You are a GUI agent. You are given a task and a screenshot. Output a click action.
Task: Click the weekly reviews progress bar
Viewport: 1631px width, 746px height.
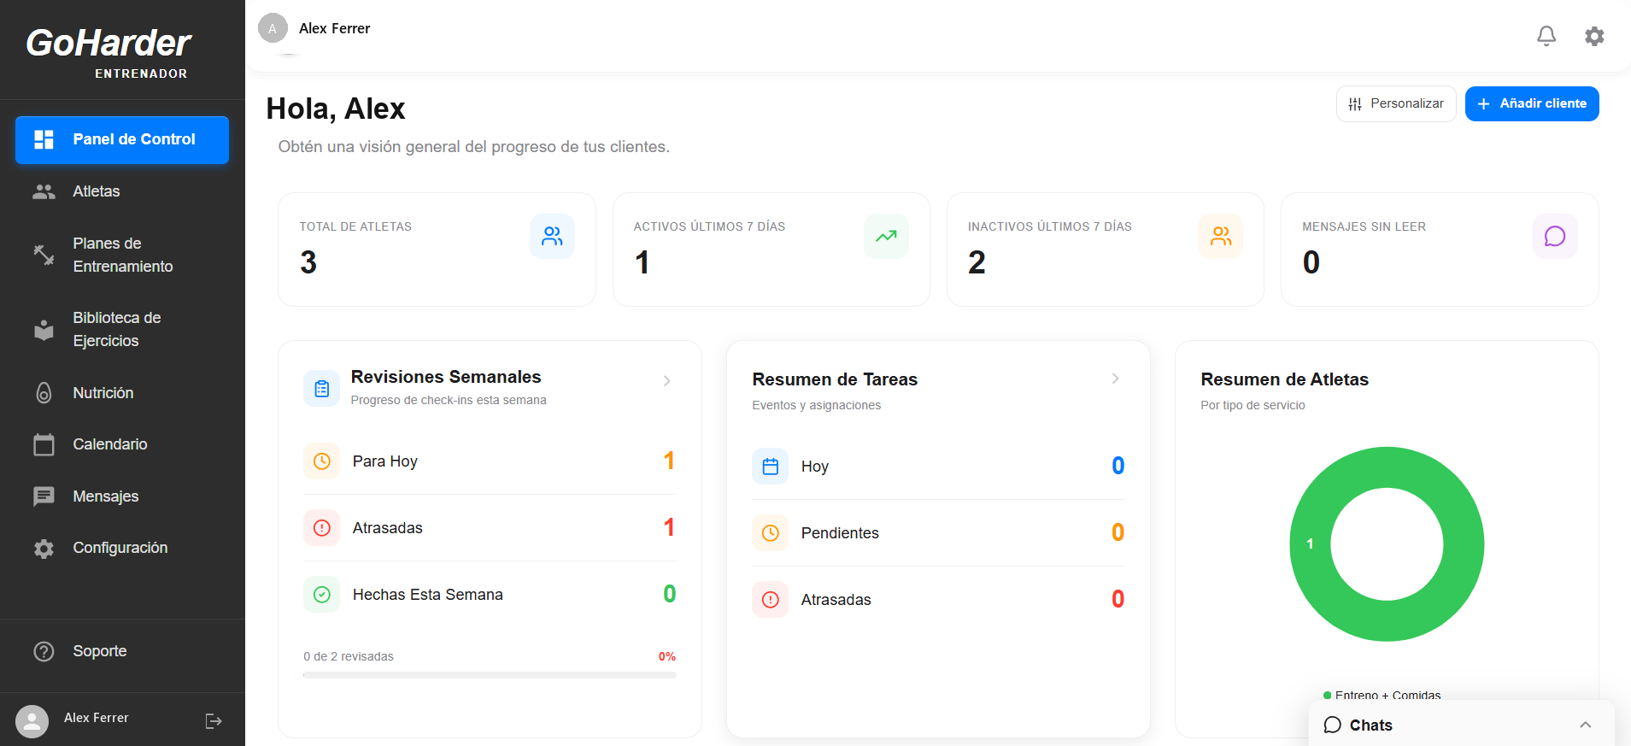[490, 675]
